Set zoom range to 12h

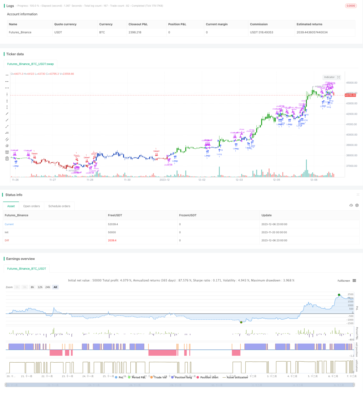pos(40,287)
